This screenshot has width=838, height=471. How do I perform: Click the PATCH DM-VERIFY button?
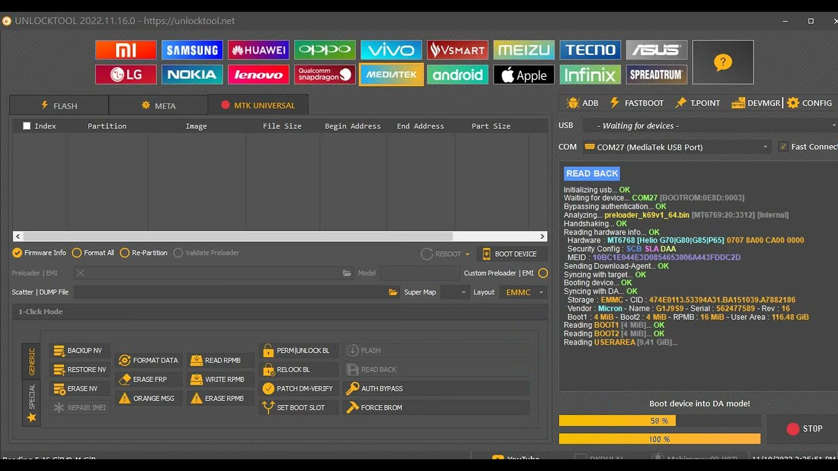pos(299,389)
